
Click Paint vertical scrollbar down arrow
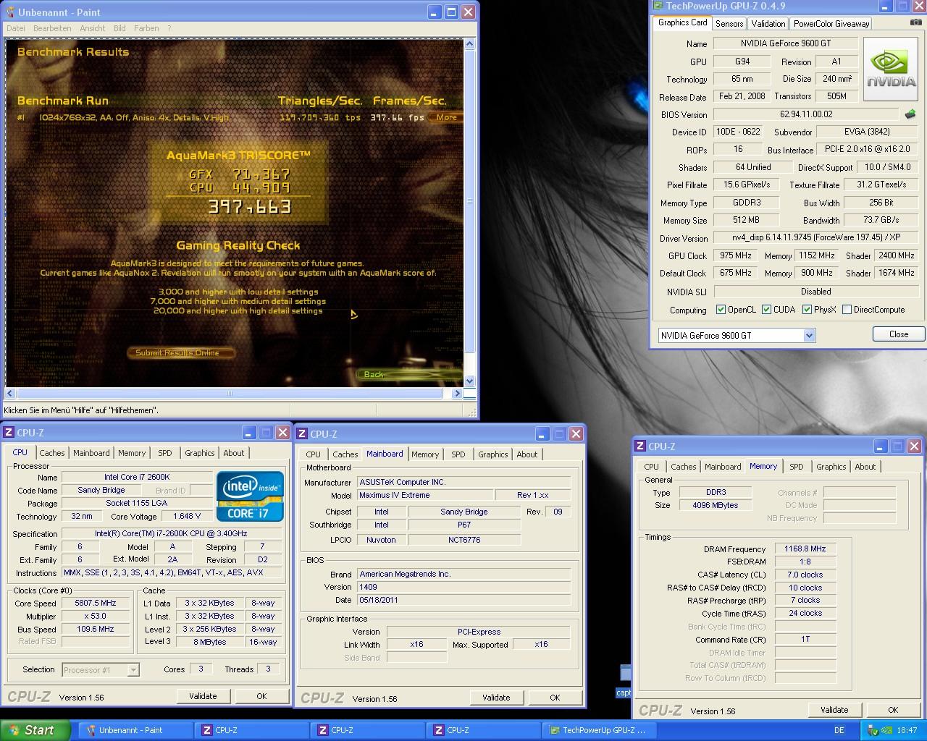469,381
